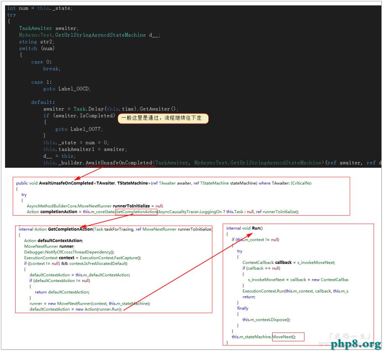Click 'internal void Run()' signature
383x351 pixels.
pyautogui.click(x=244, y=228)
